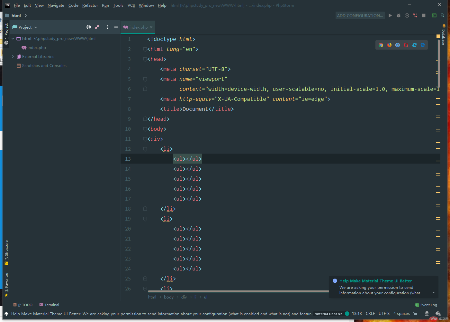The height and width of the screenshot is (322, 450).
Task: Select index.php in the project tree
Action: tap(33, 48)
